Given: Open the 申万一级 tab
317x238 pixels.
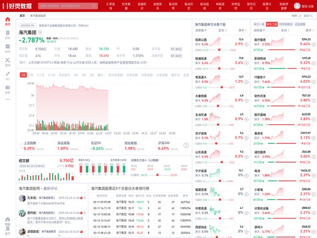Looking at the screenshot, I should pos(259,24).
